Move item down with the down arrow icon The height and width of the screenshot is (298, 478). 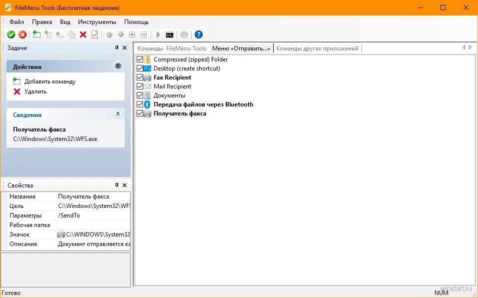coord(121,34)
